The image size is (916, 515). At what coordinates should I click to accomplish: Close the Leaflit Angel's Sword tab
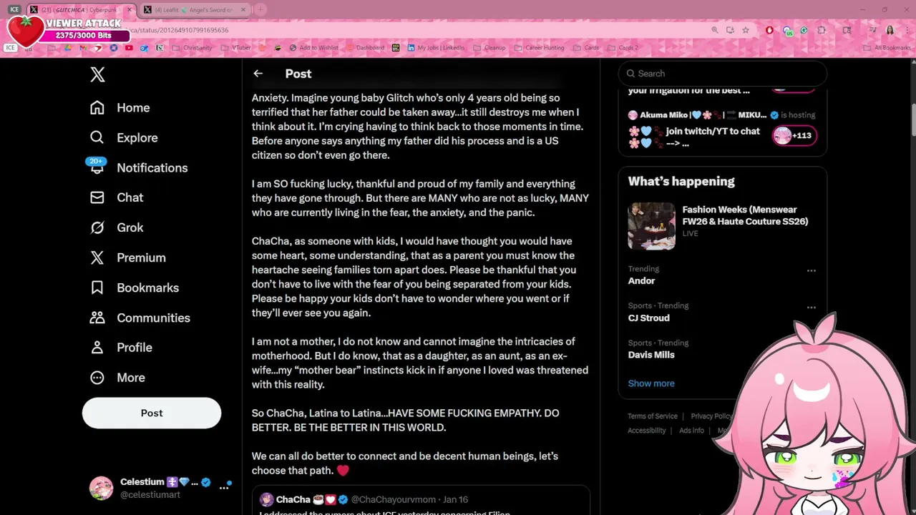pyautogui.click(x=243, y=10)
